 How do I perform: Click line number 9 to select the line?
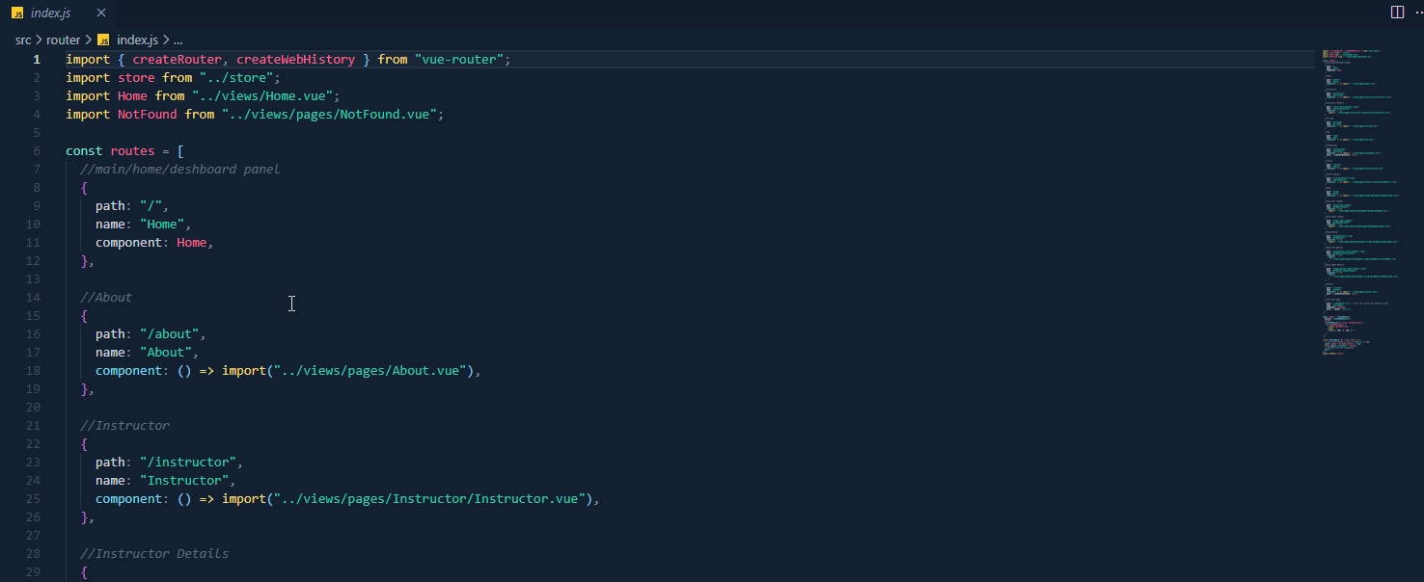tap(36, 205)
